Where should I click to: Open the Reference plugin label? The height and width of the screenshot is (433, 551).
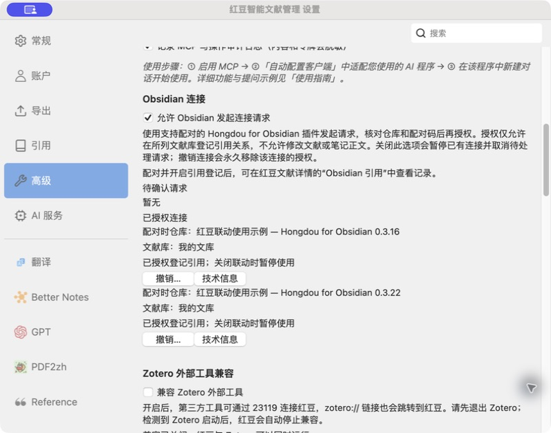point(54,402)
